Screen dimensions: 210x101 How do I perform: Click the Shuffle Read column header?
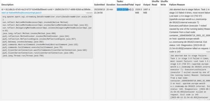[155, 3]
